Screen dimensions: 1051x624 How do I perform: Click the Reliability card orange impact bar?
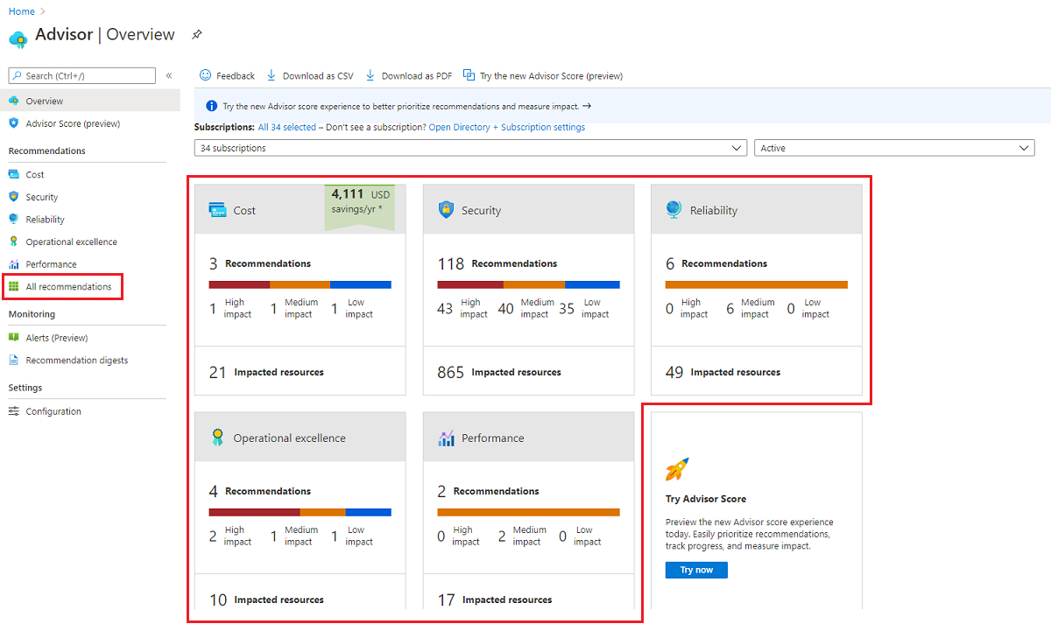757,284
